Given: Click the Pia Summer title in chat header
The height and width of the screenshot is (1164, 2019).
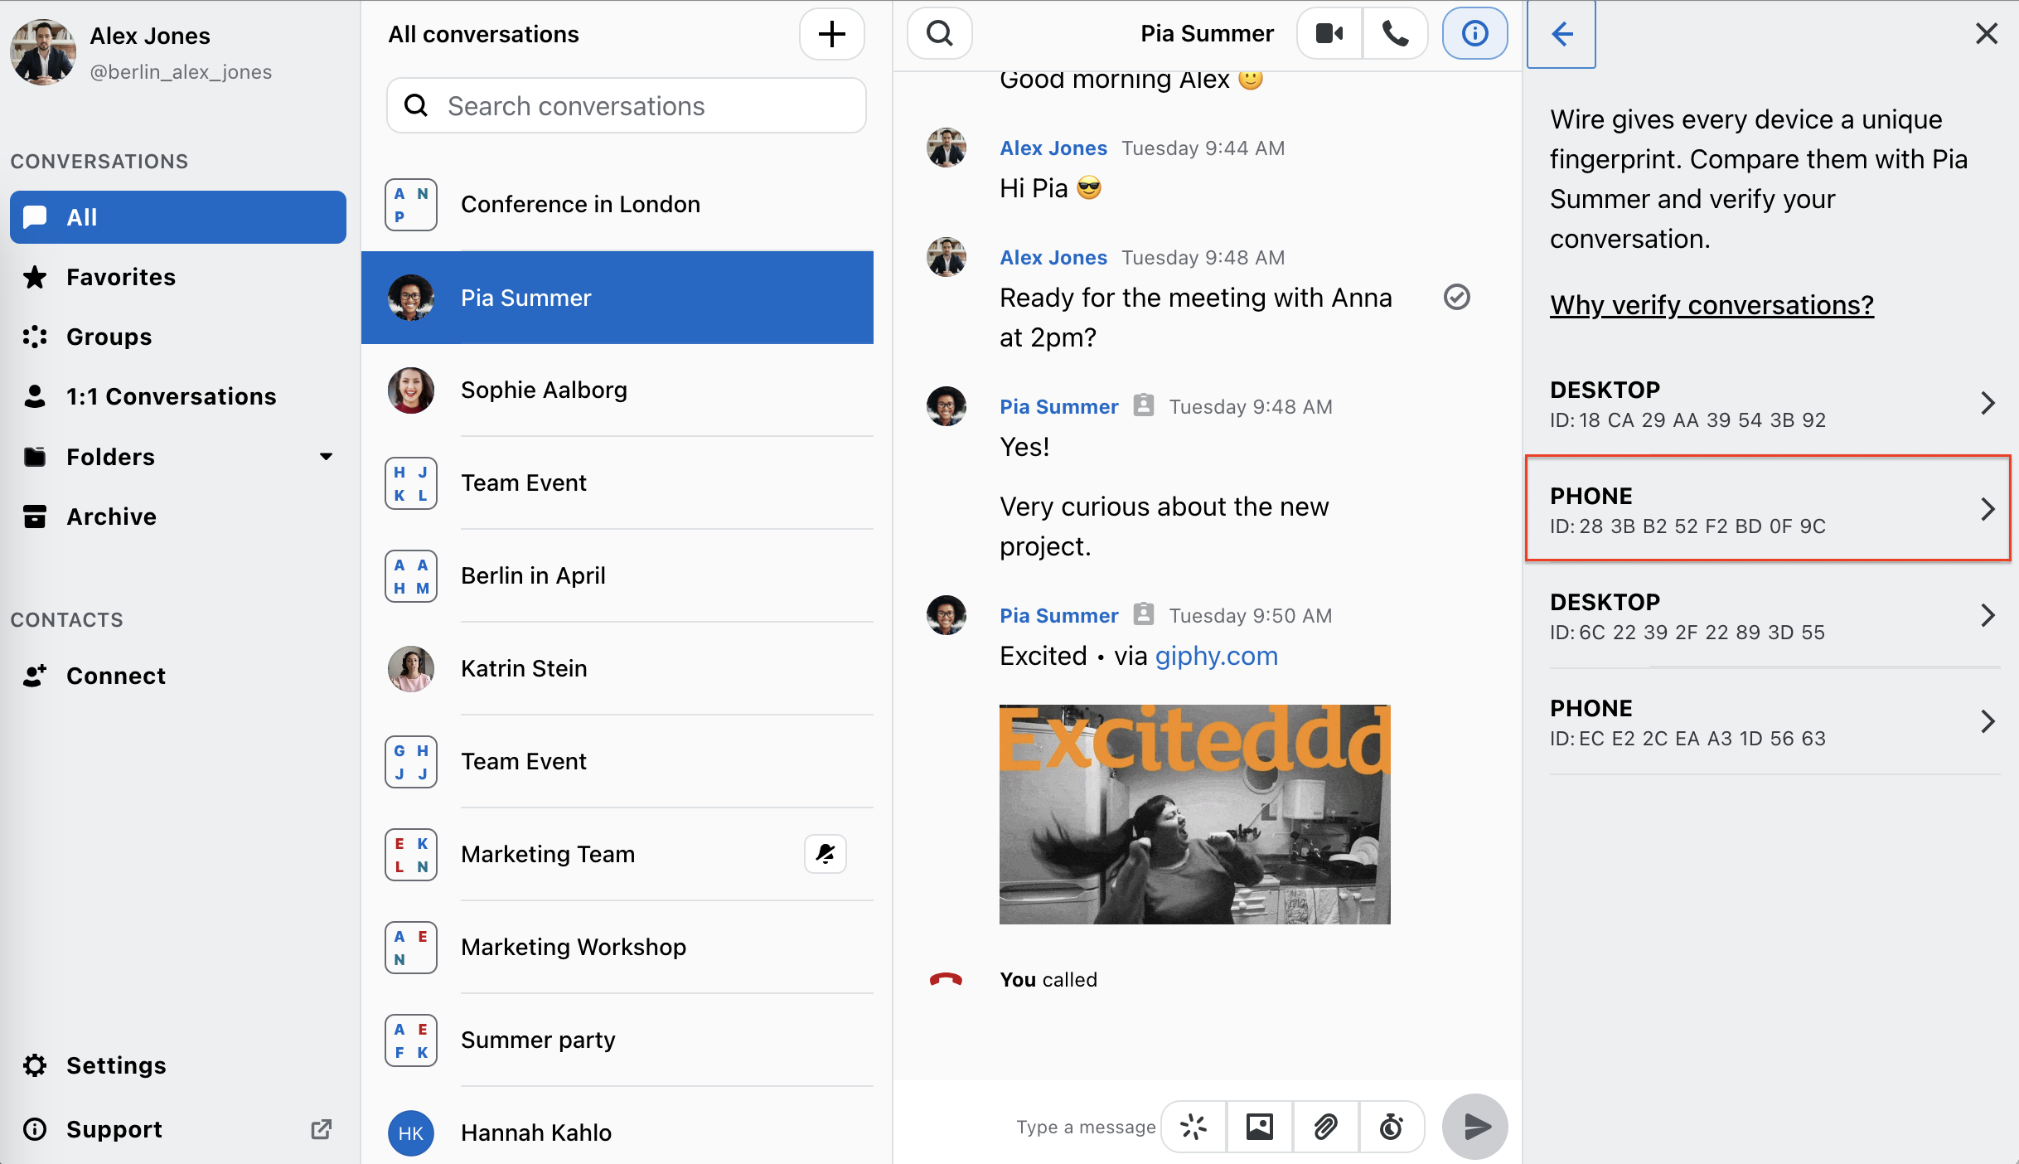Looking at the screenshot, I should coord(1207,34).
